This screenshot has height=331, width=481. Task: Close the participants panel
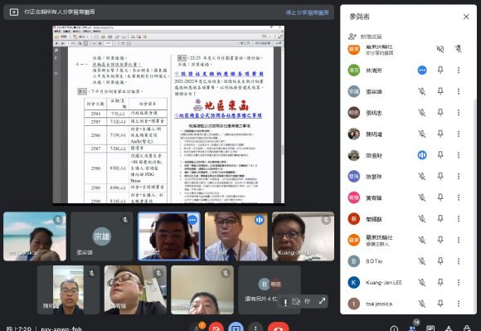[466, 17]
